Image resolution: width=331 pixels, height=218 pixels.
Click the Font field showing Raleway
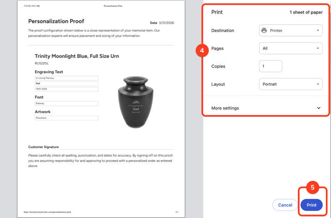[x=67, y=103]
